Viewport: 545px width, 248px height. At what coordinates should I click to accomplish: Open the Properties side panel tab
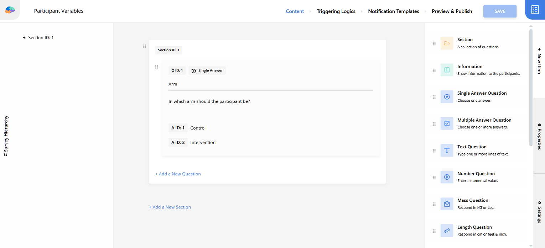539,136
